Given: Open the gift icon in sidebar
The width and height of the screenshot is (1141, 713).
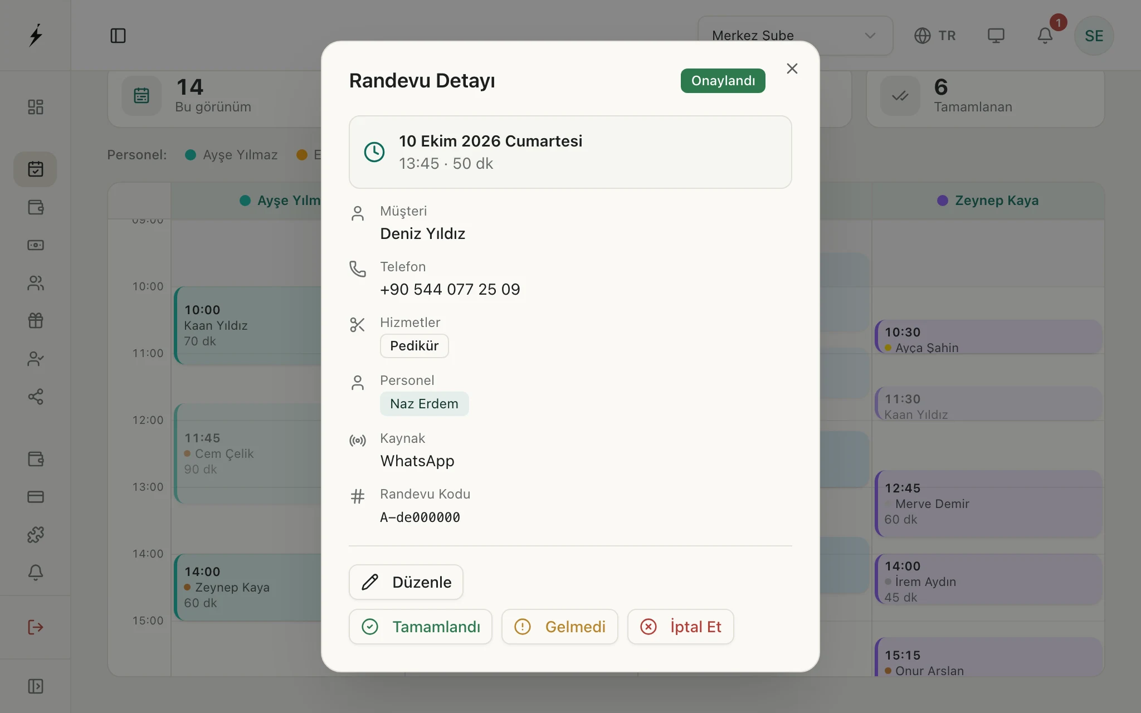Looking at the screenshot, I should [35, 321].
